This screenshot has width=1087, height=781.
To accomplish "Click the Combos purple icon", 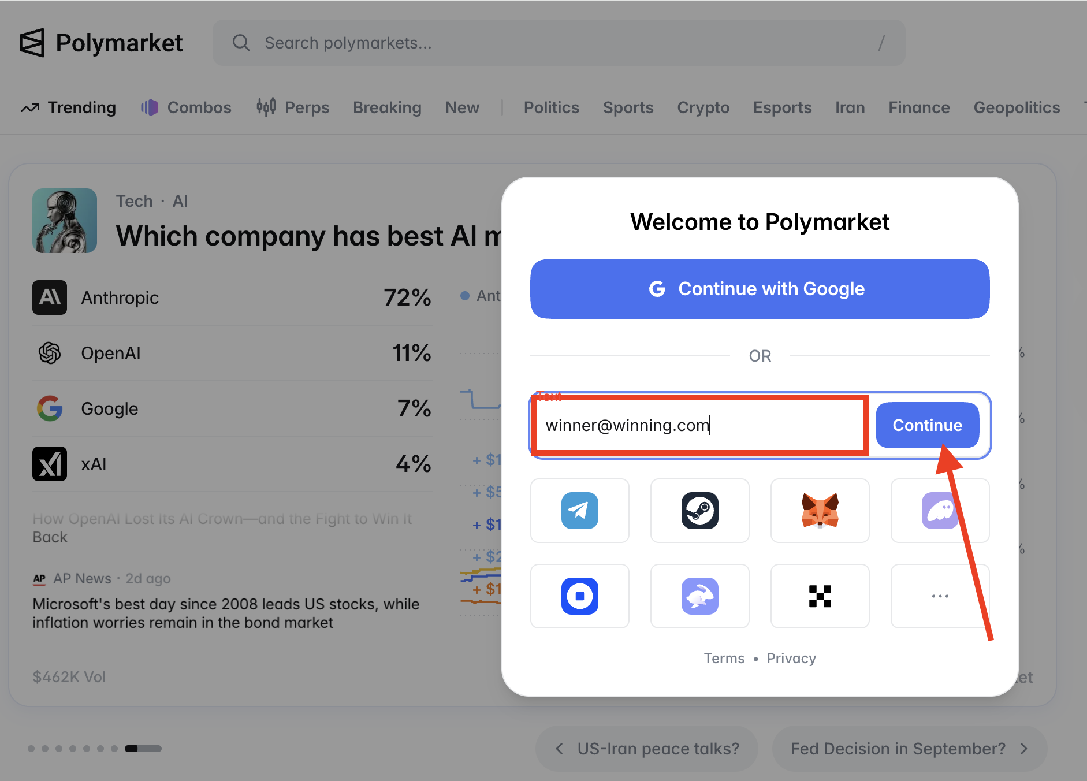I will 150,107.
